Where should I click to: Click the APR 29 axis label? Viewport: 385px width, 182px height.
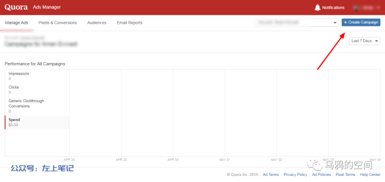pyautogui.click(x=121, y=160)
